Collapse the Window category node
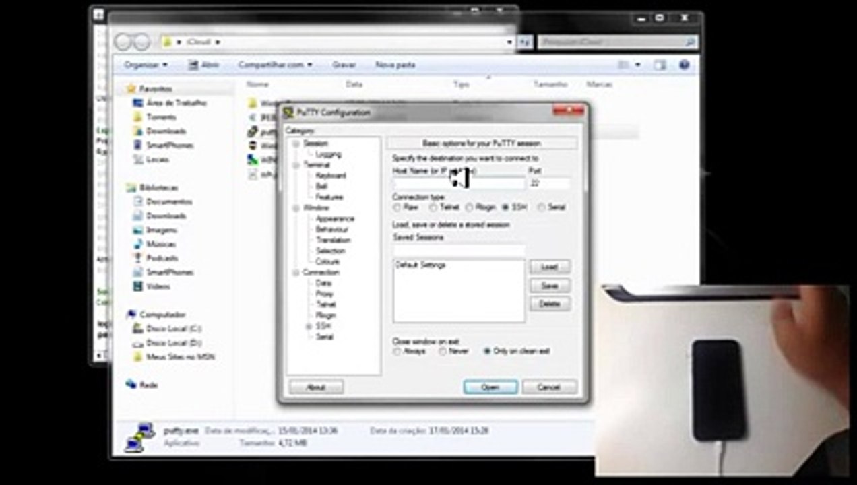 (x=296, y=208)
